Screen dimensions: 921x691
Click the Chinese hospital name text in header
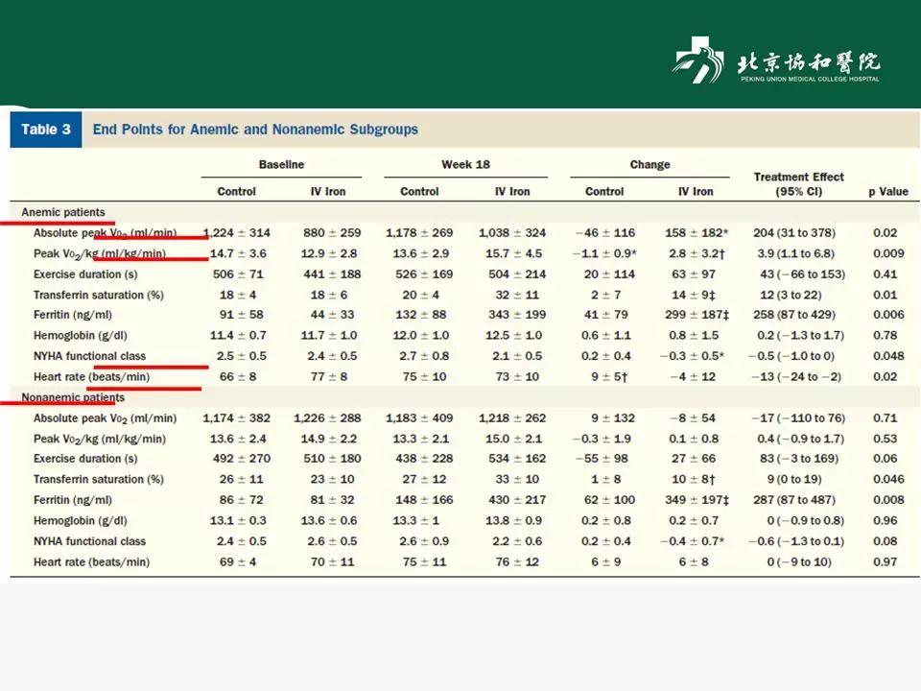[809, 62]
